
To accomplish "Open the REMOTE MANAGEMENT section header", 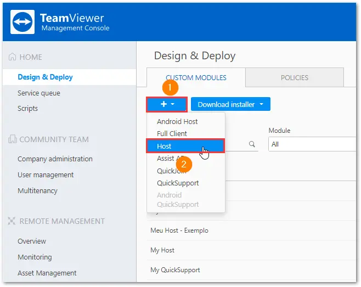I will click(62, 221).
